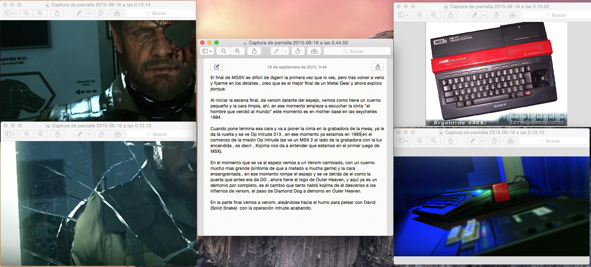Click the compose note icon in screenshot

[x=217, y=67]
